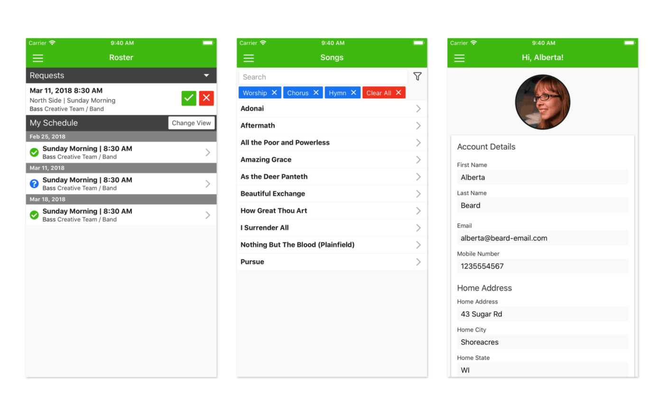
Task: Click Alberta's profile photo
Action: point(543,102)
